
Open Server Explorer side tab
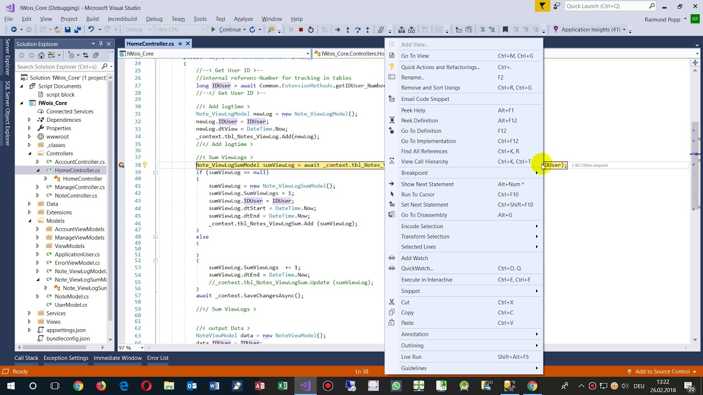tap(7, 57)
